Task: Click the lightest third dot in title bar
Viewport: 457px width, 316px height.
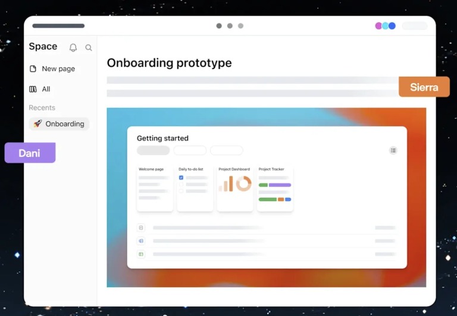Action: pyautogui.click(x=241, y=26)
